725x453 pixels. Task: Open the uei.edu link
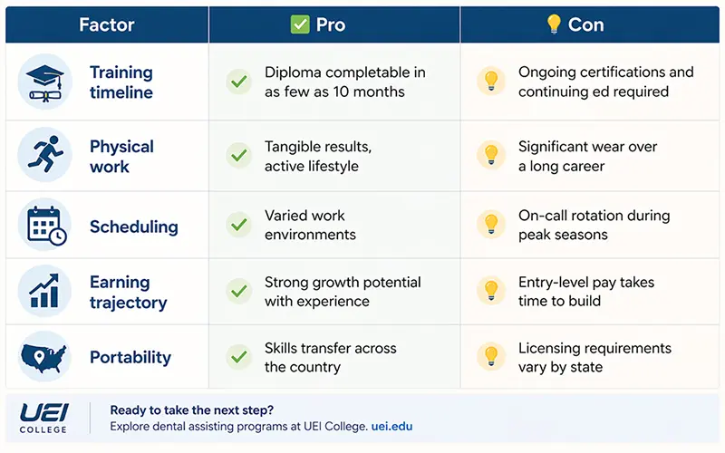point(391,425)
